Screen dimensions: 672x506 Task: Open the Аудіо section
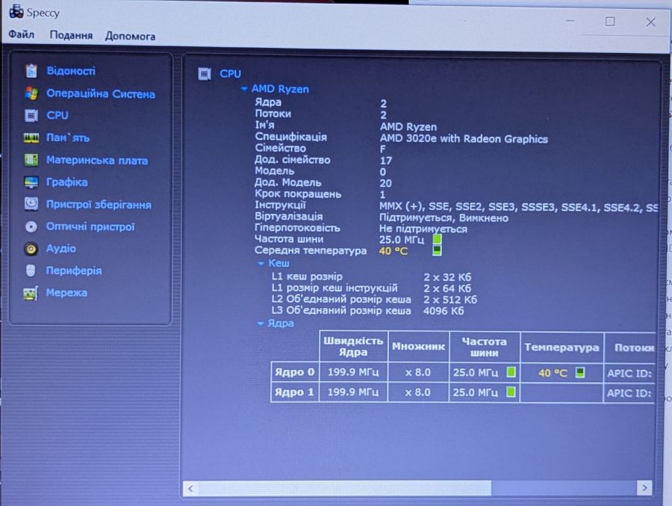coord(61,248)
